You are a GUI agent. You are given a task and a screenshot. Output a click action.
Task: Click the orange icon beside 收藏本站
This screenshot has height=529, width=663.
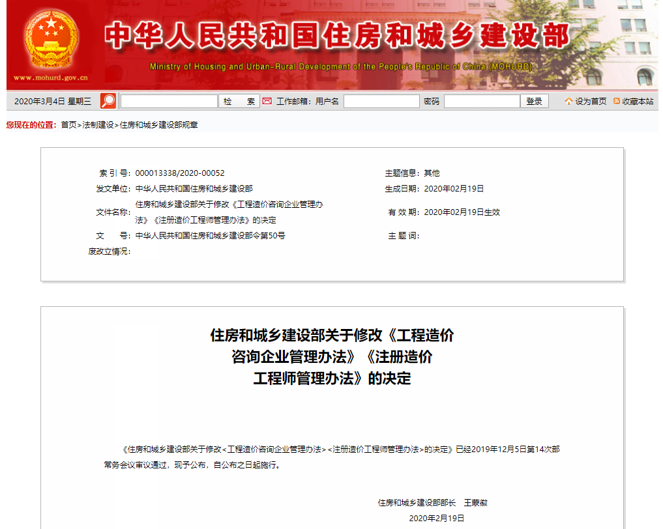[617, 101]
